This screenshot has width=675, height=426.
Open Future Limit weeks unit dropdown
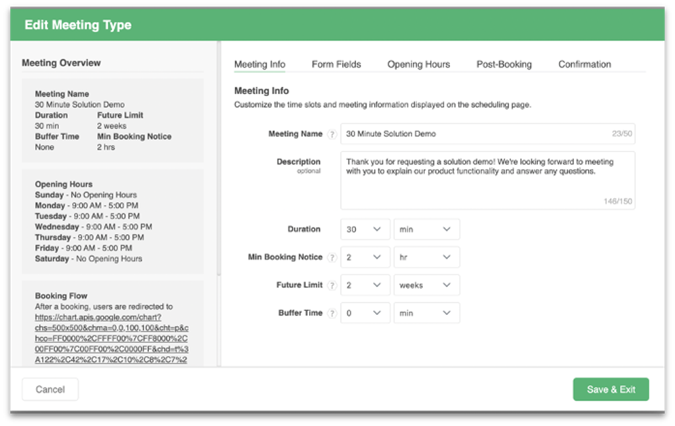426,286
